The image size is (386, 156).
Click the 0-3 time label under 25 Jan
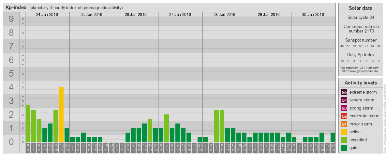(72, 148)
